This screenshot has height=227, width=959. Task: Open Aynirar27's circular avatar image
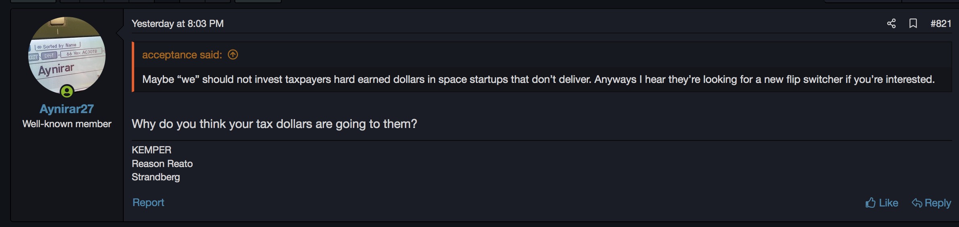click(x=67, y=56)
